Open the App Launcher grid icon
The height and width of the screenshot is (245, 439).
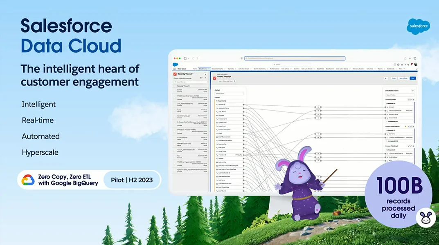tap(175, 69)
